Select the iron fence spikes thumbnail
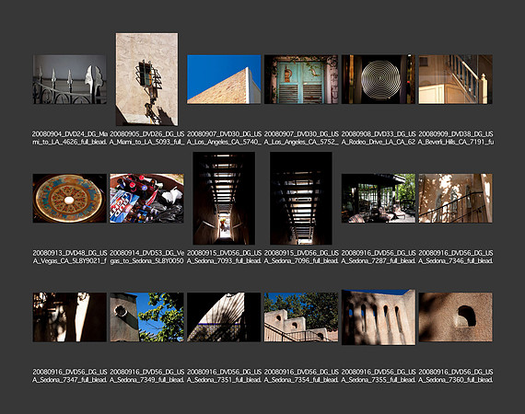Viewport: 525px width, 414px height. (70, 79)
